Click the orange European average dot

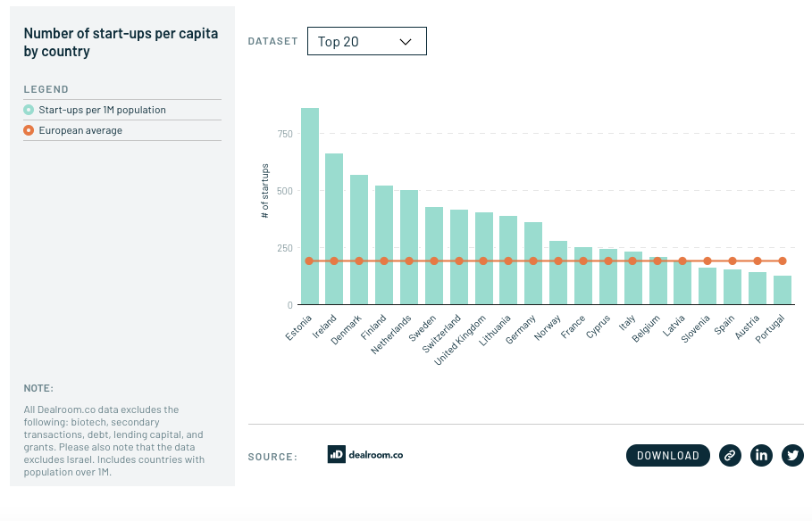[29, 130]
